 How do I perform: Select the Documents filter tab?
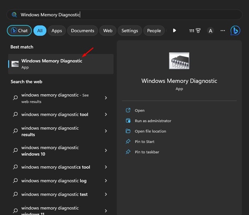tap(82, 31)
